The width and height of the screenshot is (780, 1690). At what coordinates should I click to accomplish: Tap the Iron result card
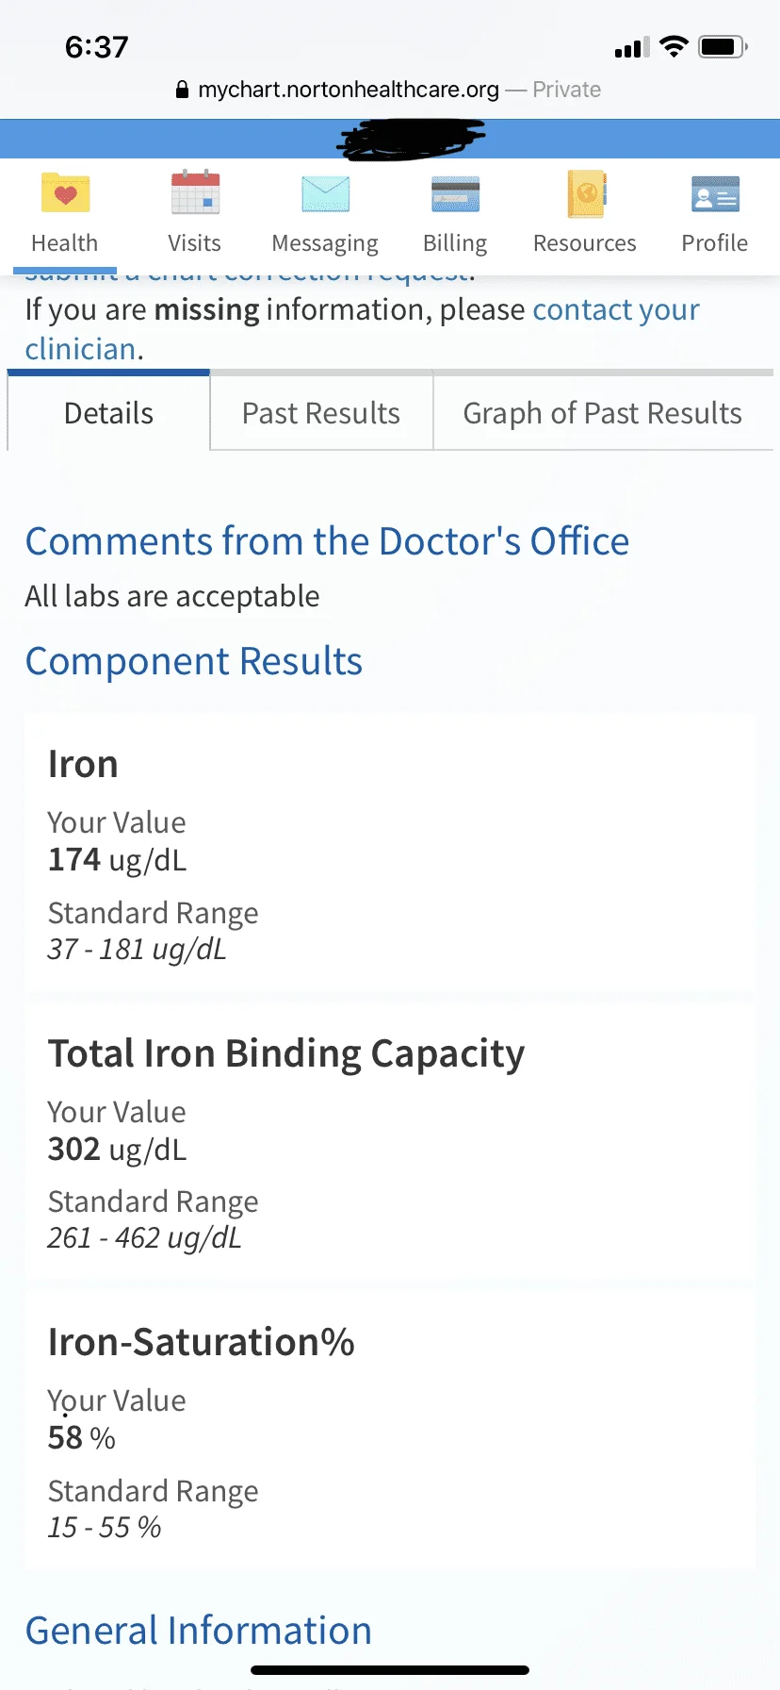pos(390,853)
